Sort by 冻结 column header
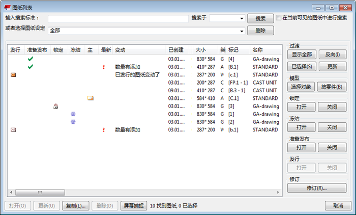Screen dimensions: 356x215 coord(76,50)
